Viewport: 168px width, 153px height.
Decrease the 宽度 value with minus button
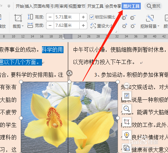[x=50, y=25]
